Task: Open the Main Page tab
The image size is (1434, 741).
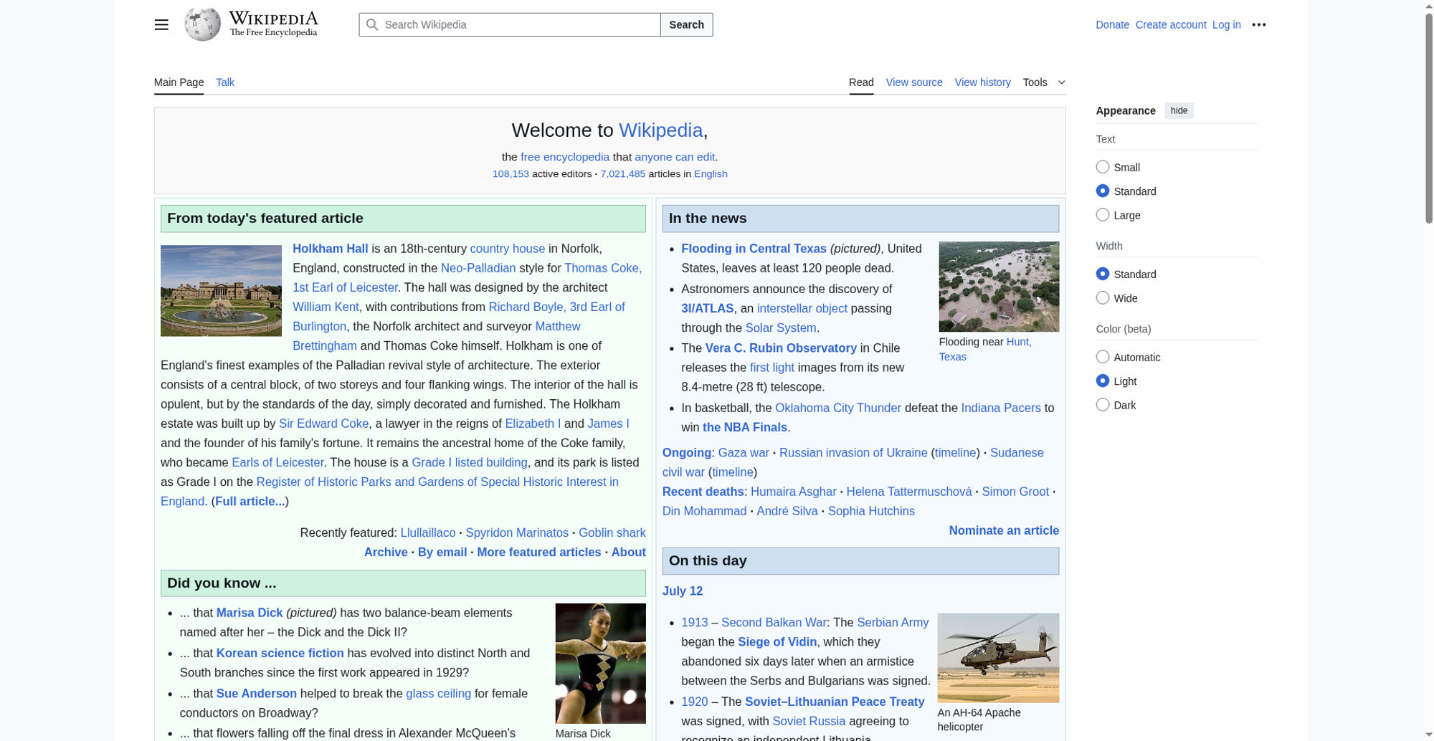Action: coord(179,82)
